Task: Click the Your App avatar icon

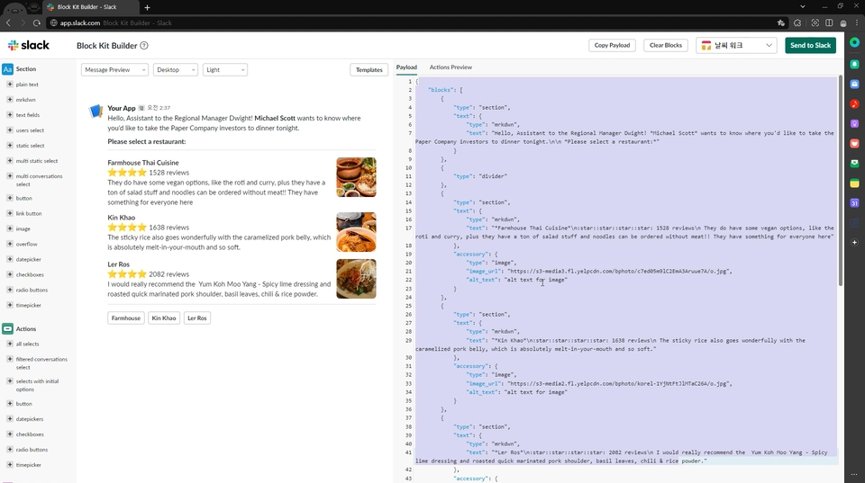Action: [96, 112]
